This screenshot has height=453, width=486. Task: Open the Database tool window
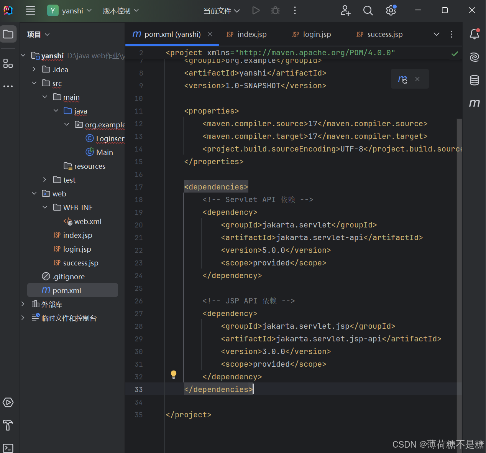[475, 80]
